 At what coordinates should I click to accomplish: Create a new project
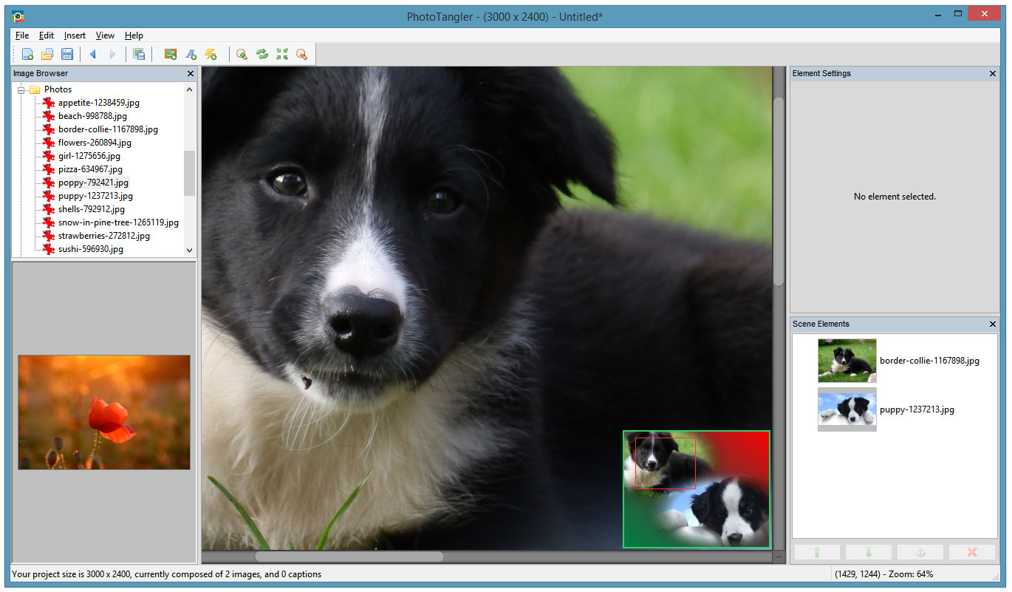(27, 53)
